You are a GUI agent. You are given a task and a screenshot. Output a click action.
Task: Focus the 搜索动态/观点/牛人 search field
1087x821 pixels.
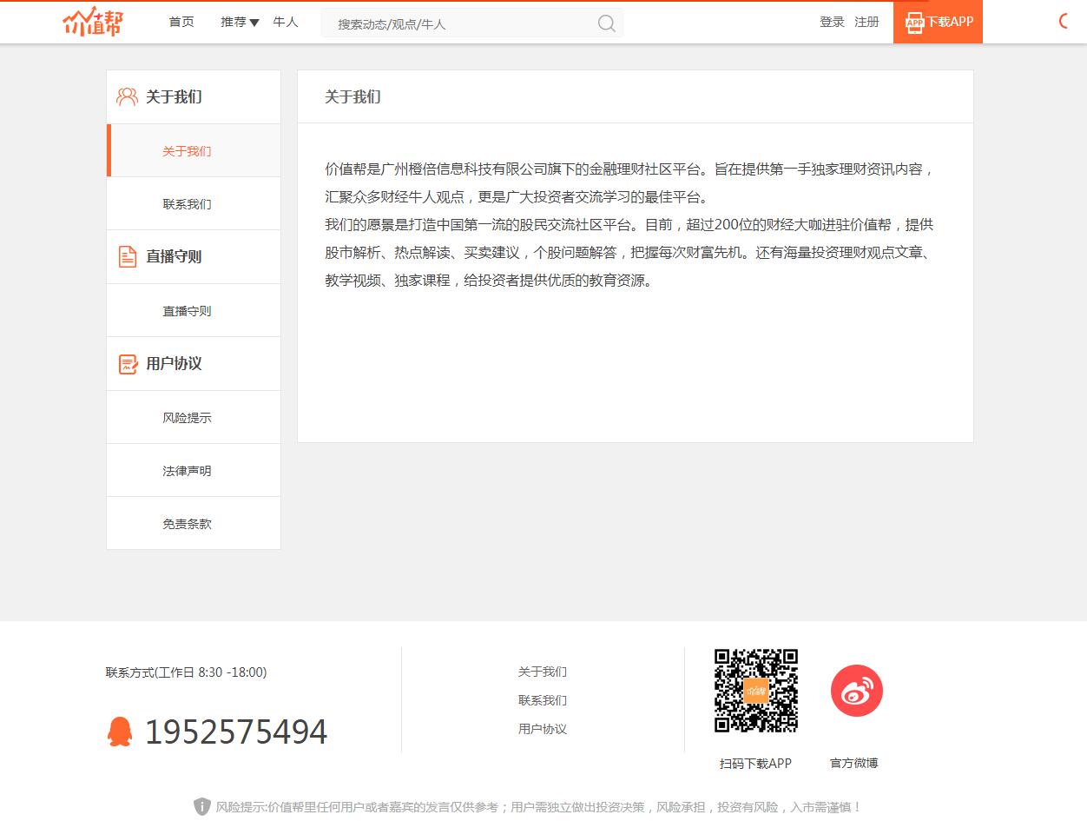click(472, 23)
